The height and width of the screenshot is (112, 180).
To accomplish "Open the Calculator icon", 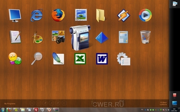I will [123, 37].
